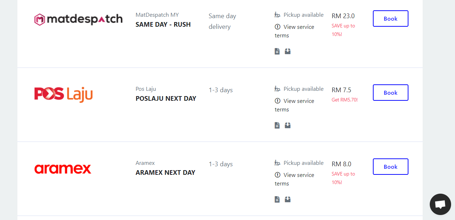Click the matdespatch logo
The image size is (455, 220).
pyautogui.click(x=78, y=19)
